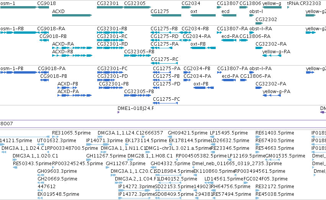
Task: Select transcript label ACXD-RB
Action: [x=62, y=52]
